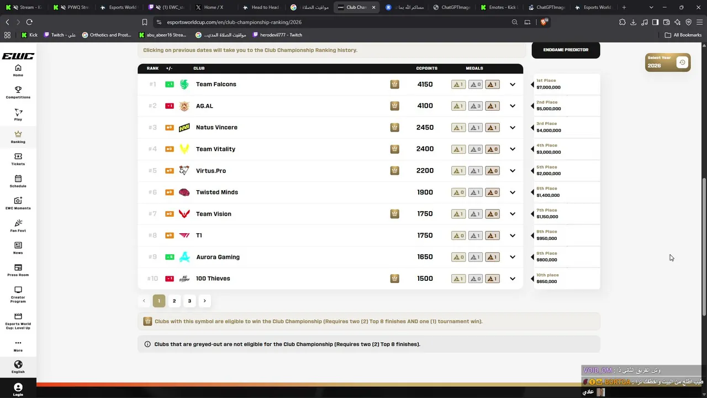This screenshot has width=707, height=398.
Task: Open a new browser tab with plus button
Action: [624, 7]
